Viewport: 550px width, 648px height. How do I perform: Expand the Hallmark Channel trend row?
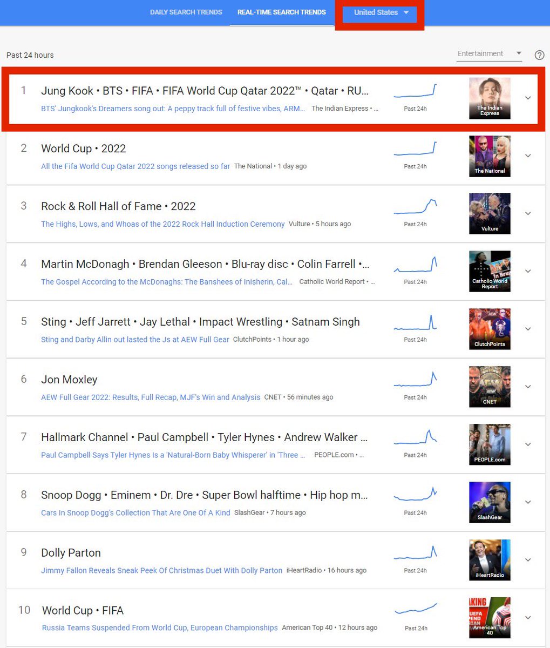pyautogui.click(x=528, y=444)
